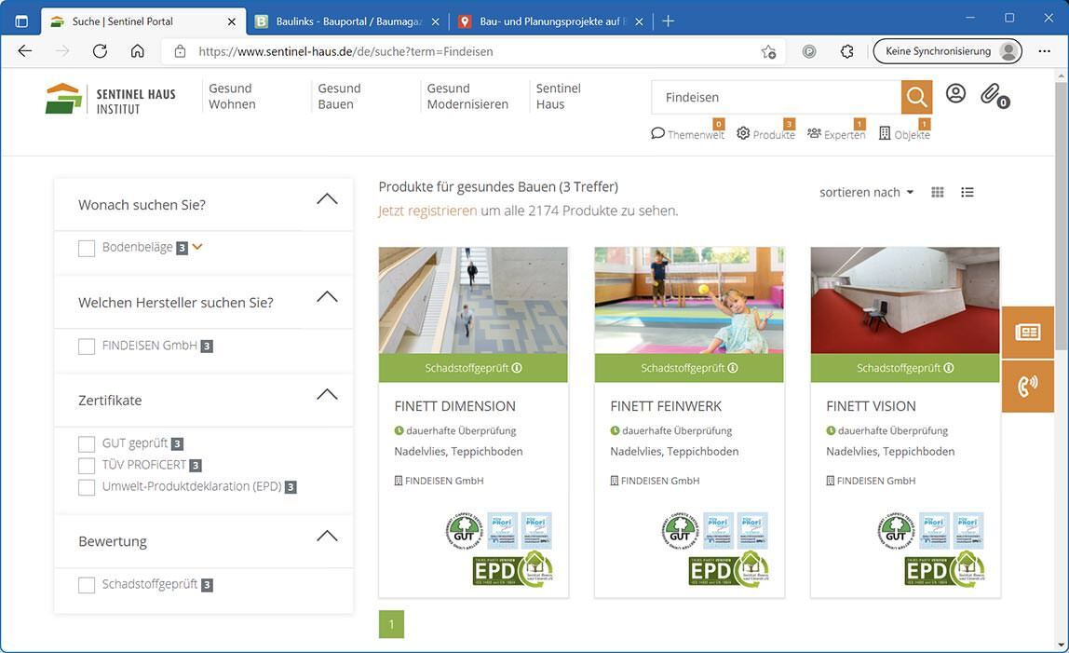This screenshot has height=653, width=1069.
Task: Open the FINETT DIMENSION product image
Action: point(473,300)
